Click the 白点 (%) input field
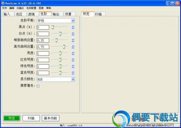Screen dimensions: 181x128 [43, 34]
